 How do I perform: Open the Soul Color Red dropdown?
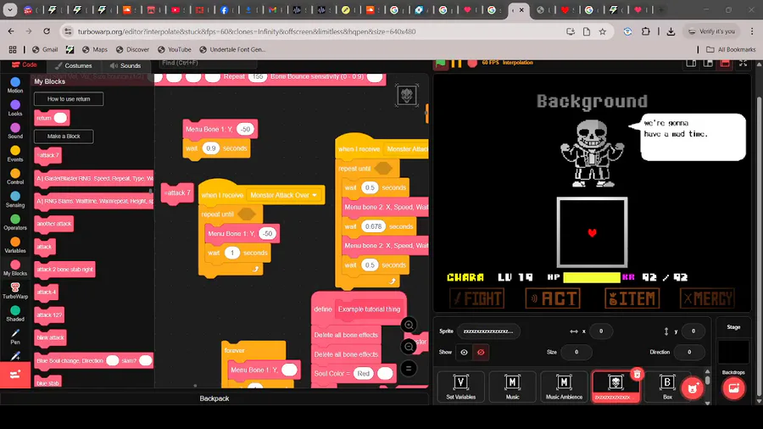[x=364, y=374]
